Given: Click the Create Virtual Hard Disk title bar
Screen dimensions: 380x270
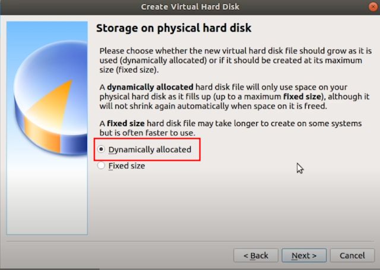Looking at the screenshot, I should pos(190,7).
